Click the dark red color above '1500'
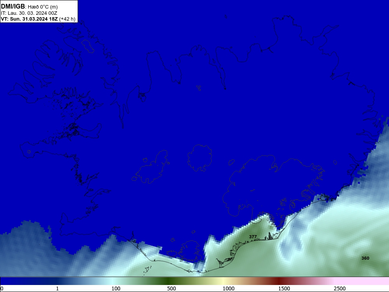 [x=280, y=281]
